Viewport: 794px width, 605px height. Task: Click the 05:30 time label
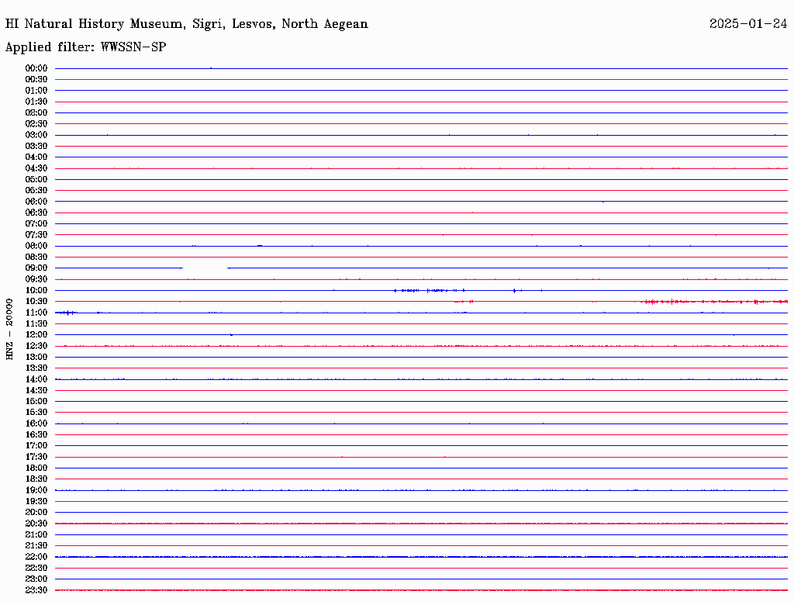pos(36,191)
